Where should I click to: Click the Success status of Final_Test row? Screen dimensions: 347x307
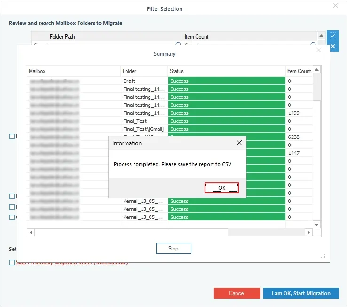tap(227, 121)
